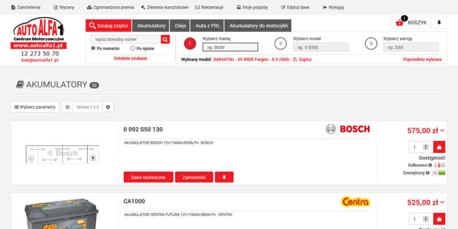The height and width of the screenshot is (229, 458).
Task: Expand the 575,00 zł price chevron
Action: 442,131
